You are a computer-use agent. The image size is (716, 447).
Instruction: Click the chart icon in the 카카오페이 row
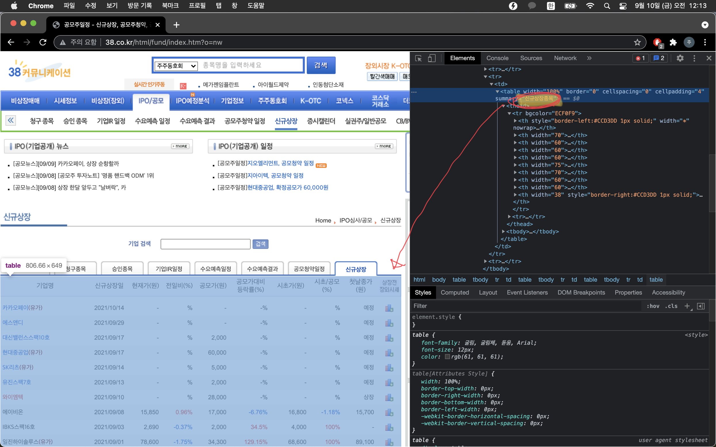(389, 308)
